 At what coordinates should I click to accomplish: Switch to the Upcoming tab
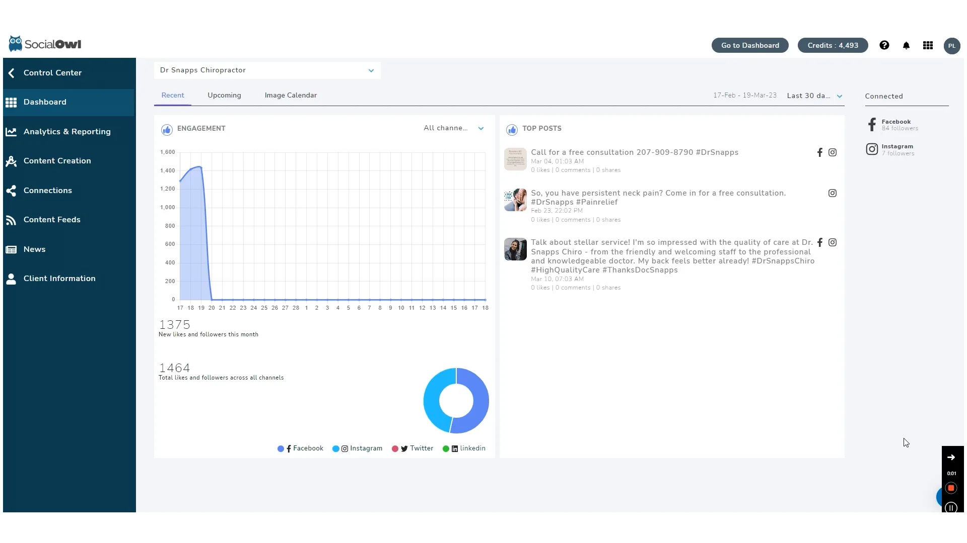click(224, 95)
